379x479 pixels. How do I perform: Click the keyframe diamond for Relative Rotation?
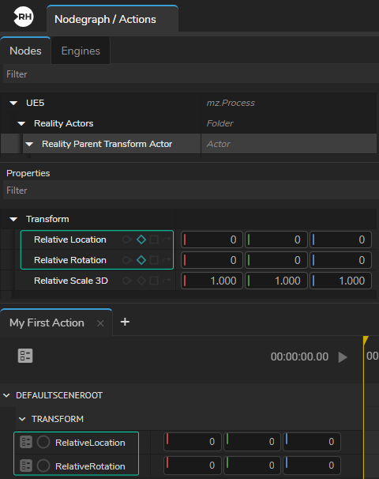[141, 260]
